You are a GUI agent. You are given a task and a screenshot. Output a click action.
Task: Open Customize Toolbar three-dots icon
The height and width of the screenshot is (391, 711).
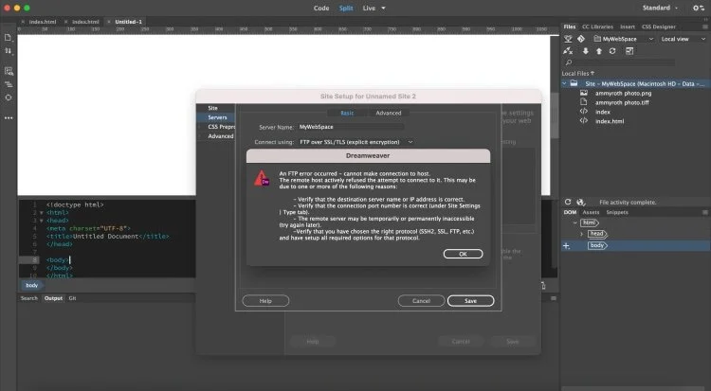tap(9, 117)
